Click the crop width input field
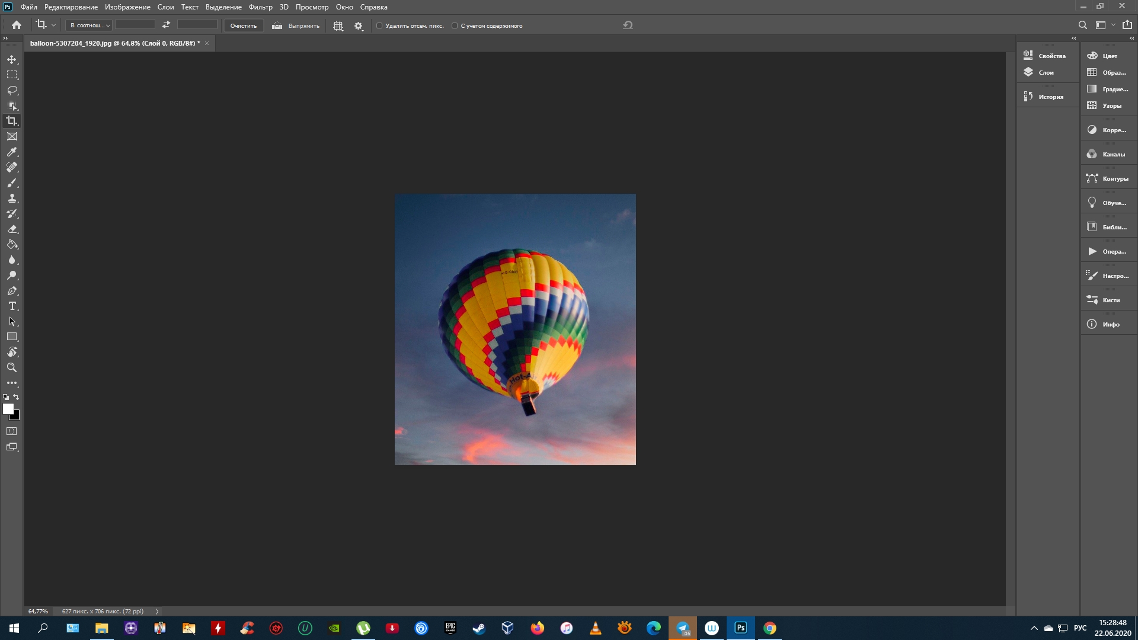This screenshot has height=640, width=1138. 135,25
